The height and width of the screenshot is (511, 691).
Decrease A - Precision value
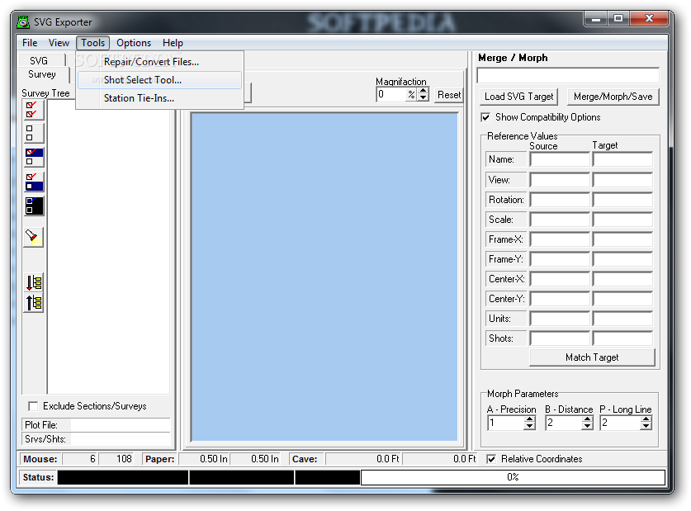530,427
